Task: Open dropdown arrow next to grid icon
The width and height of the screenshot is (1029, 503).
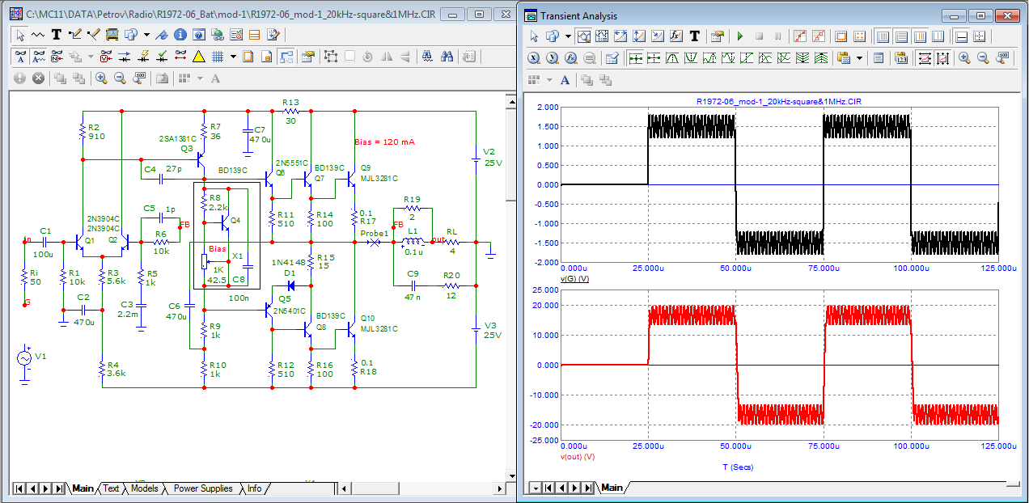Action: click(233, 57)
